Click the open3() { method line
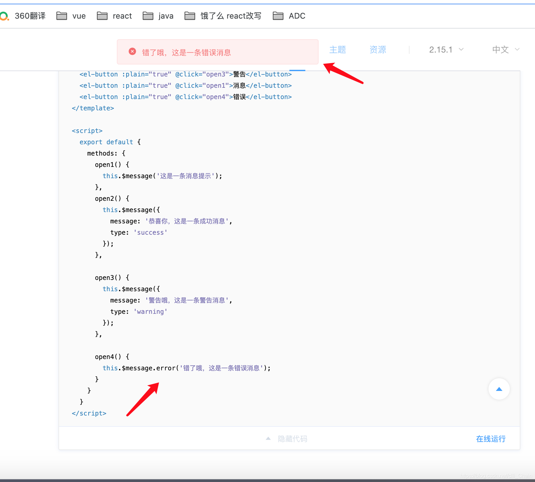The width and height of the screenshot is (535, 482). point(112,278)
